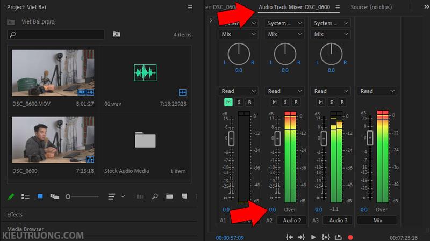Open A2 Read automation mode dropdown

point(284,91)
